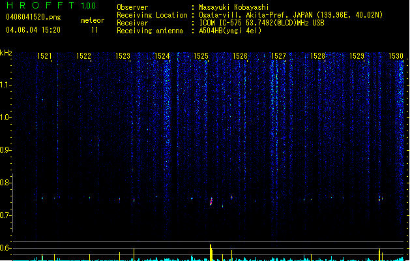Click the tallest yellow intensity spike after 1525
Image resolution: width=410 pixels, height=261 pixels.
pyautogui.click(x=211, y=253)
